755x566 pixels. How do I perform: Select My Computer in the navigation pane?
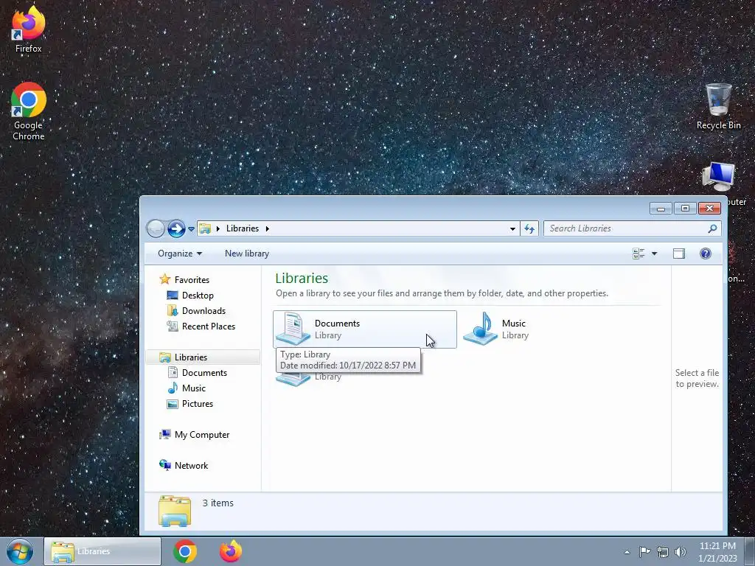[202, 435]
